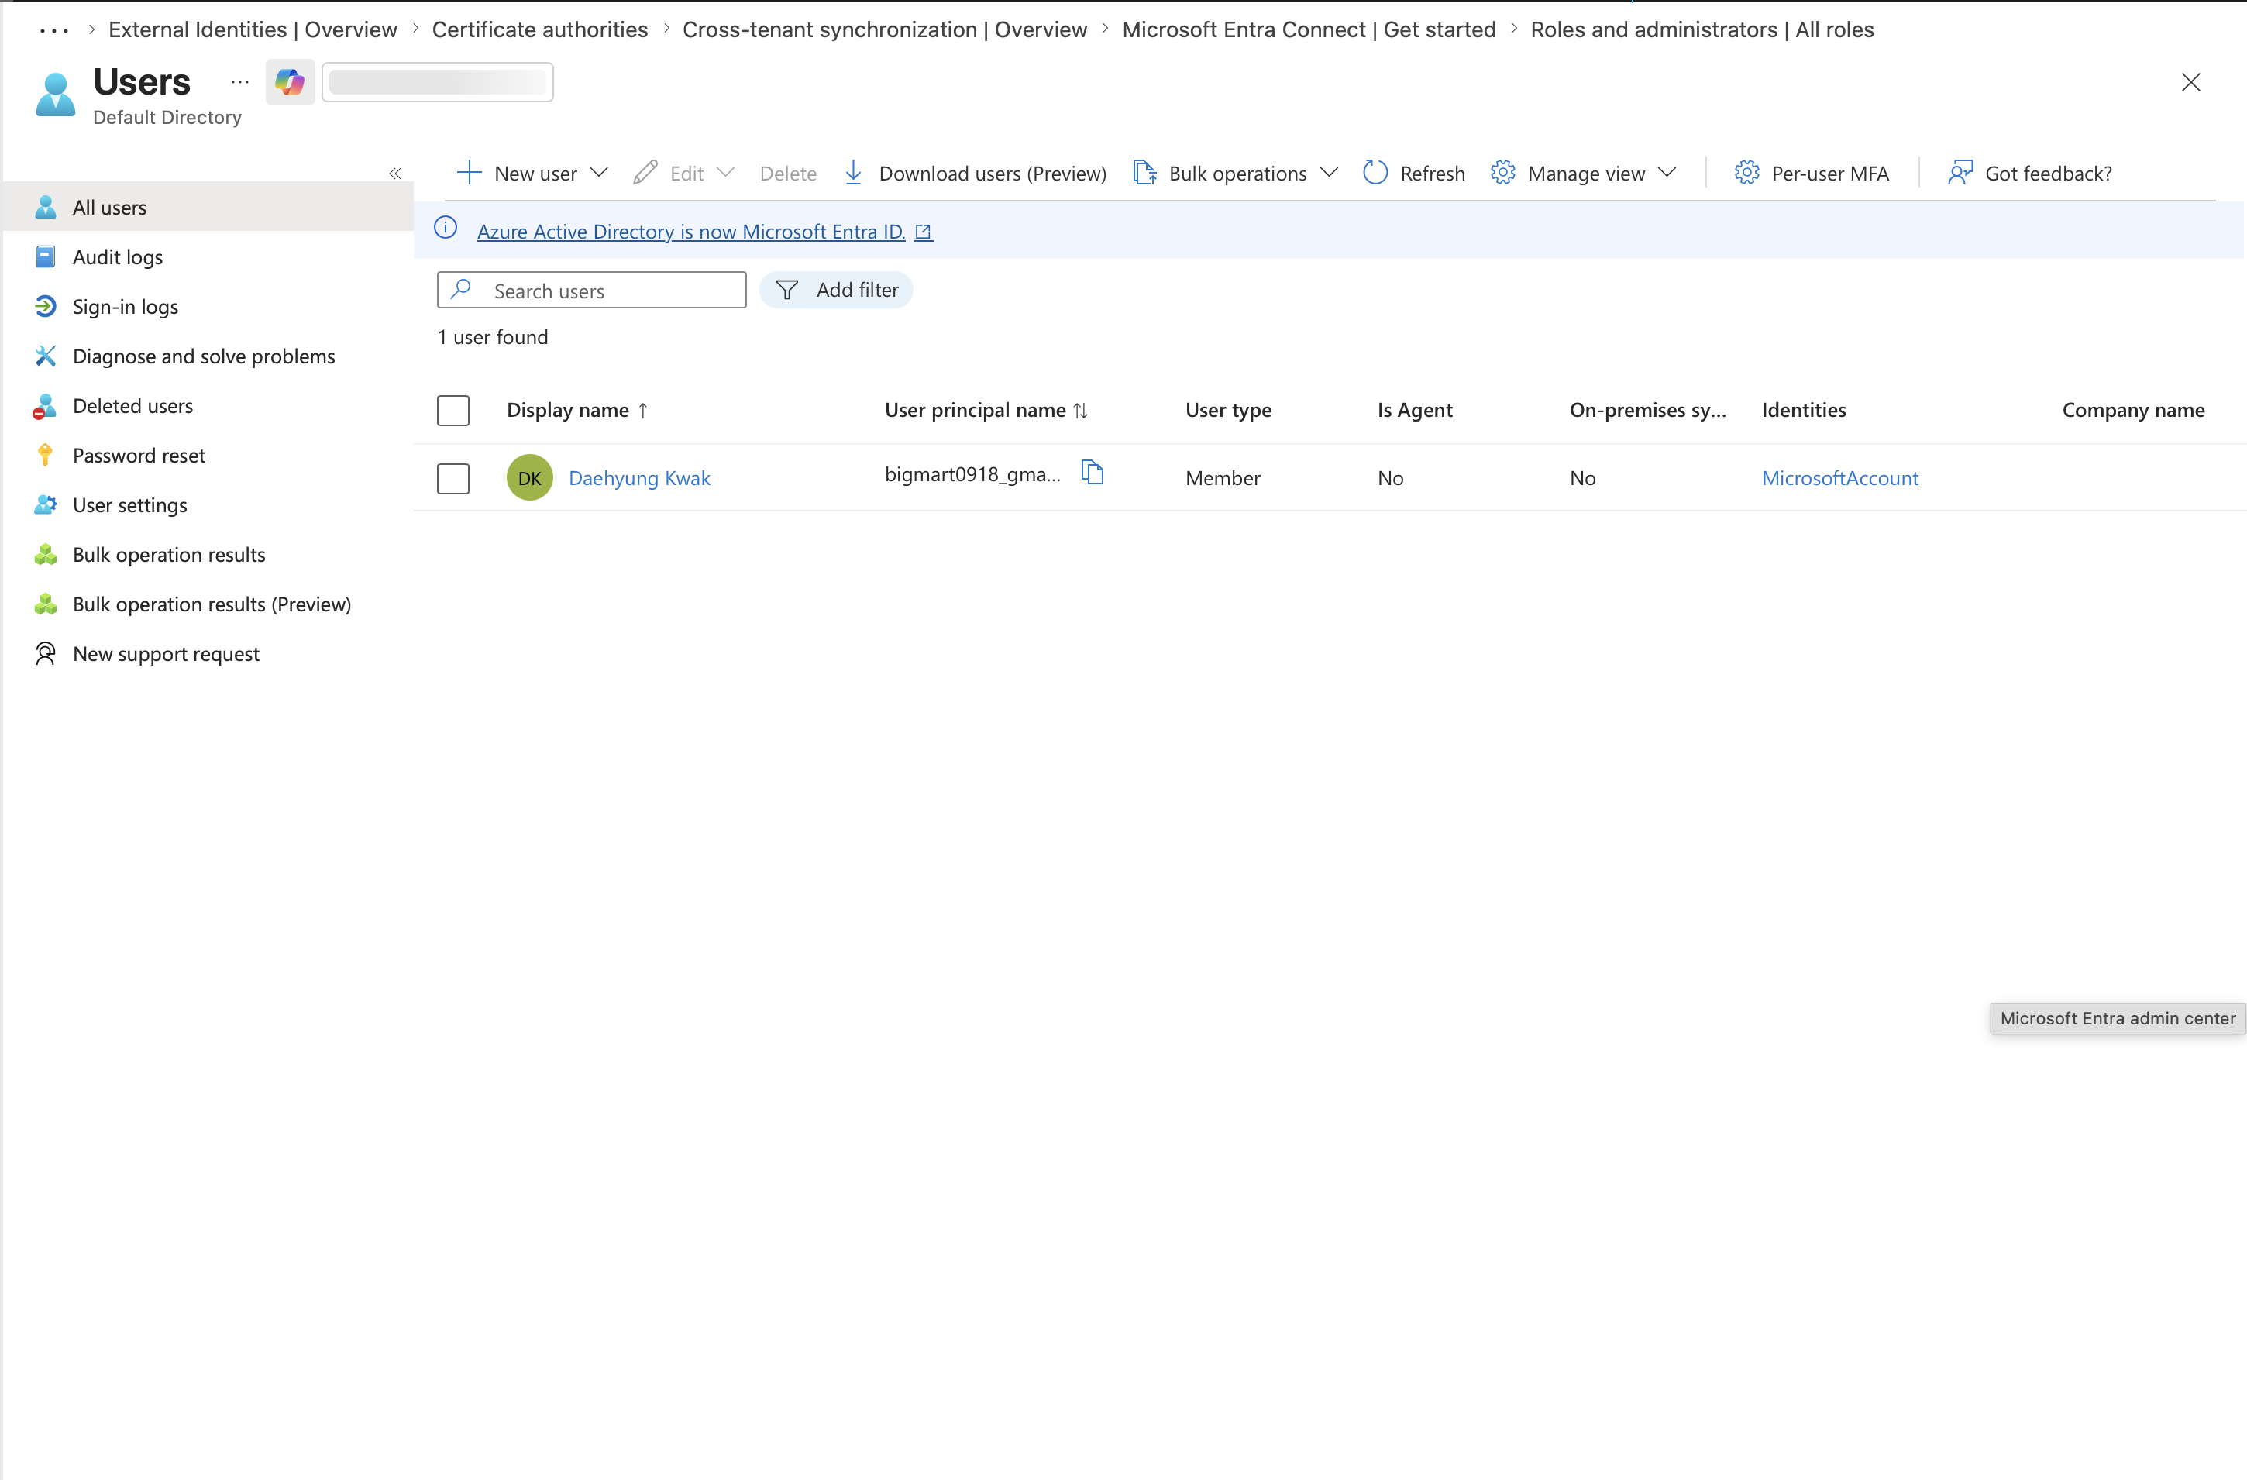
Task: Click the bigmart0918_gma... principal name text
Action: (x=972, y=473)
